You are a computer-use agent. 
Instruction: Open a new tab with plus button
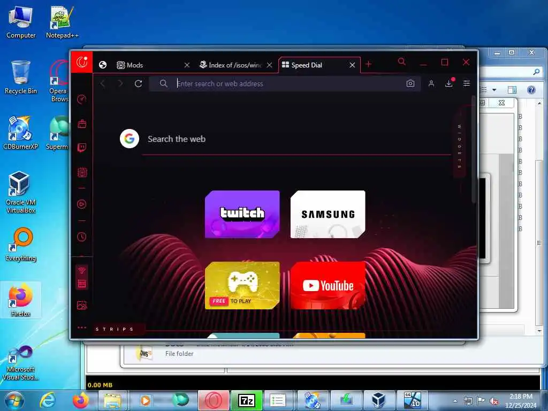368,64
